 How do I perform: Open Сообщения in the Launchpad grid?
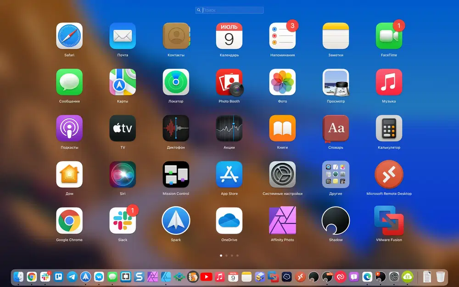coord(69,82)
